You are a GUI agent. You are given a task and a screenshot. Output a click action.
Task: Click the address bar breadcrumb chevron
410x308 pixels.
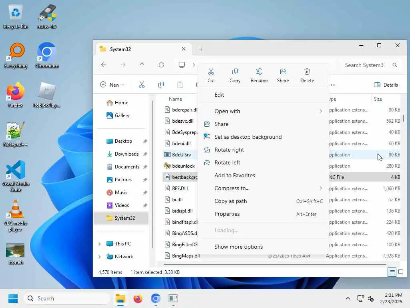[x=193, y=65]
